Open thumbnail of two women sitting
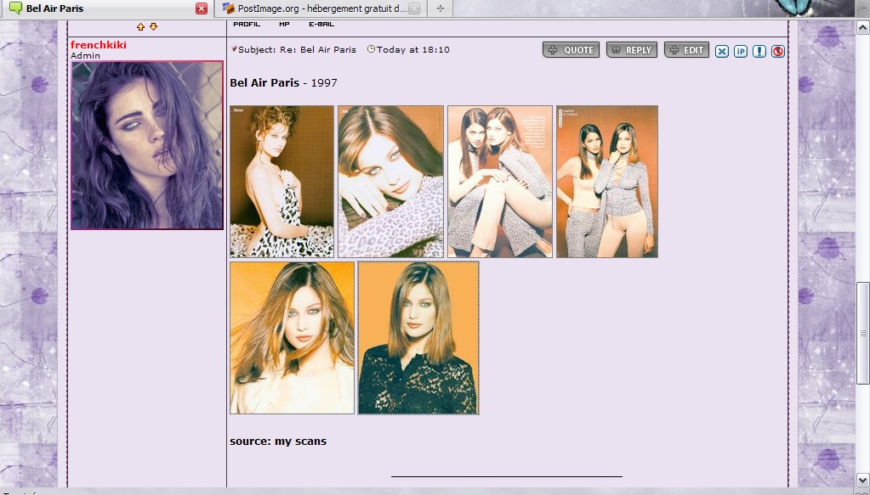Screen dimensions: 870x495 pos(500,182)
